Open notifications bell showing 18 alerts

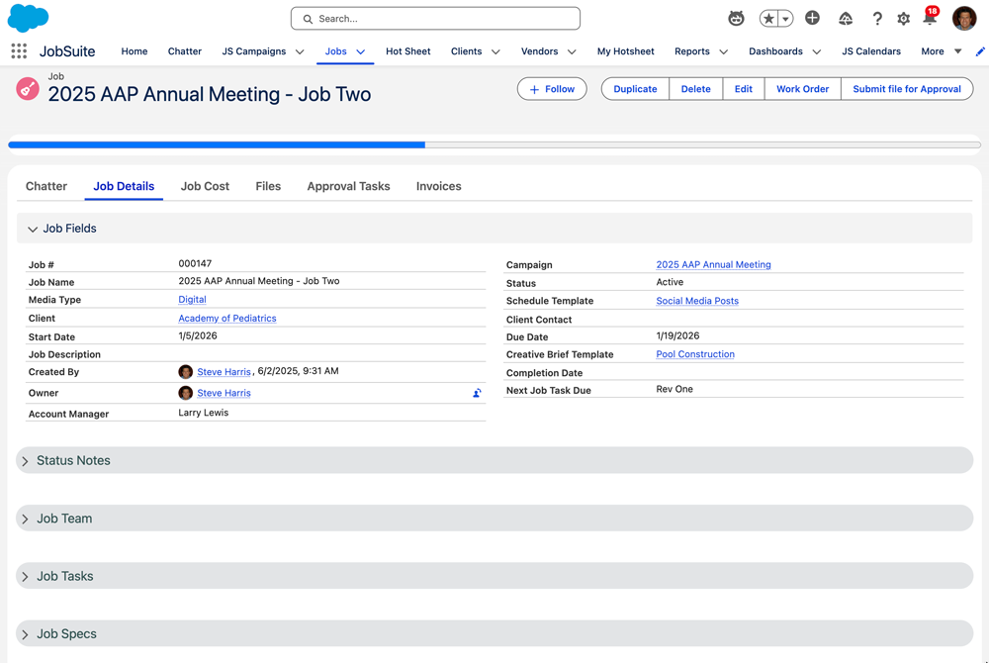[931, 18]
